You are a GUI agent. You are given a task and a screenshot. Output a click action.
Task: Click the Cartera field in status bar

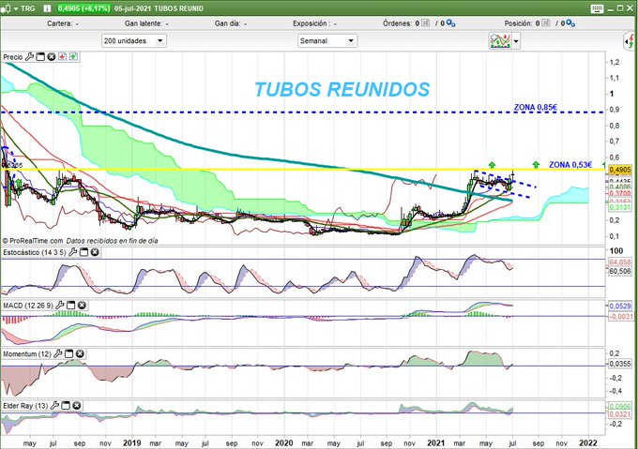tap(63, 23)
